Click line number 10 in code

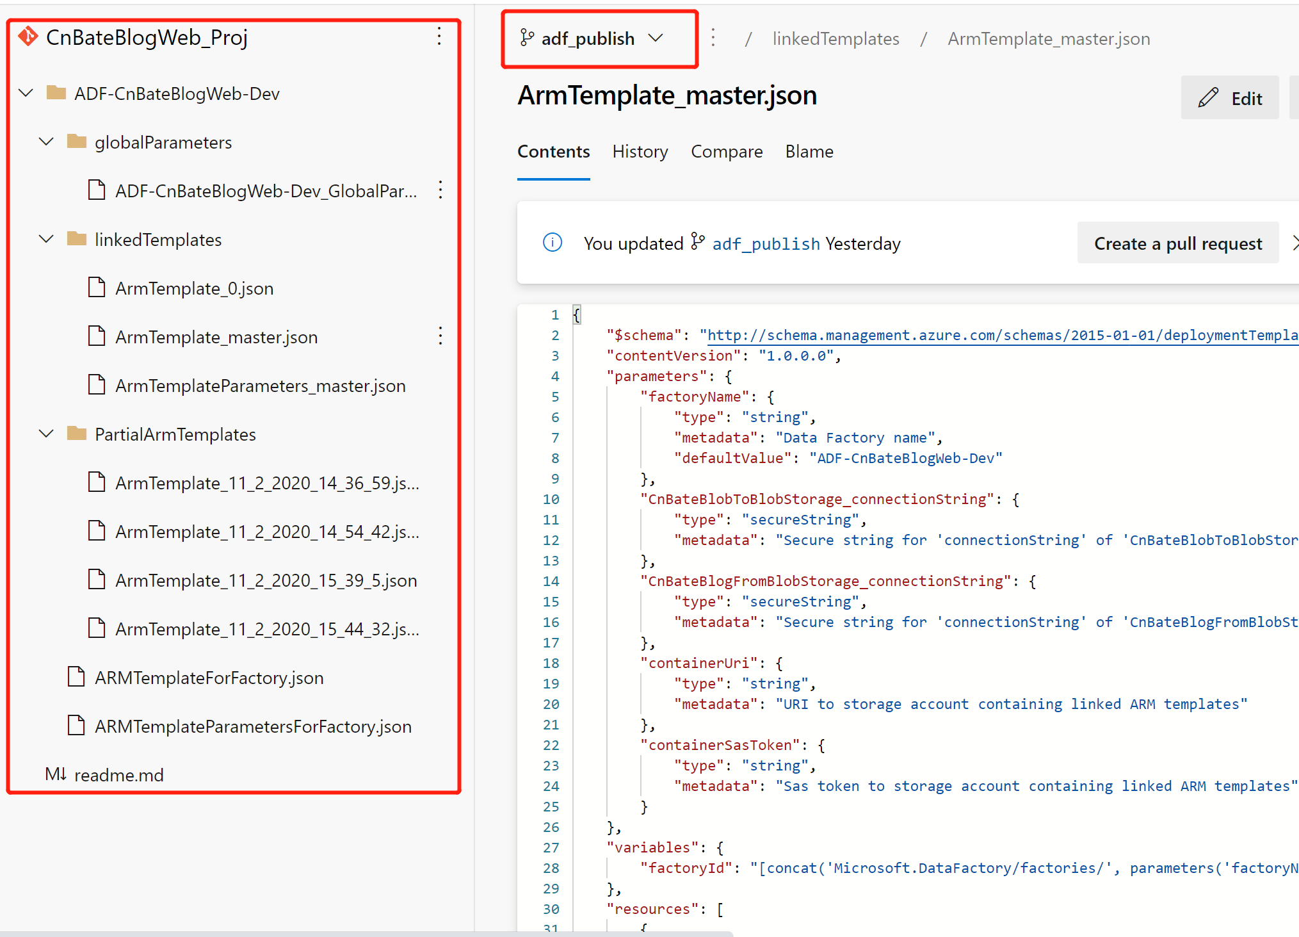pos(551,499)
